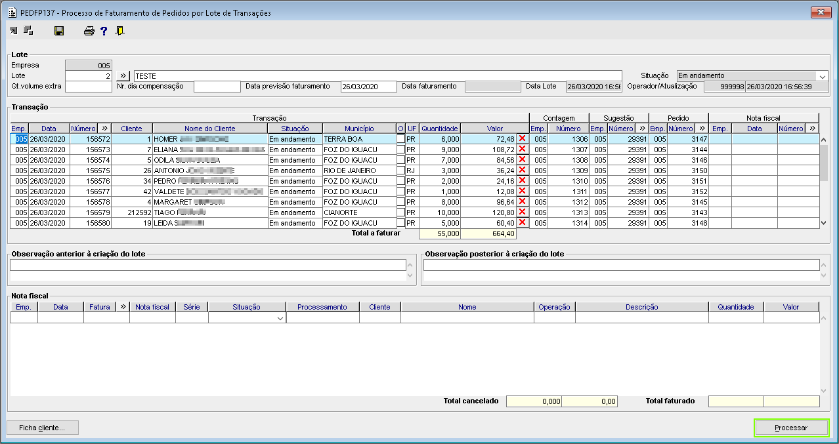This screenshot has width=839, height=444.
Task: Click the red X on transaction 156577
Action: [523, 192]
